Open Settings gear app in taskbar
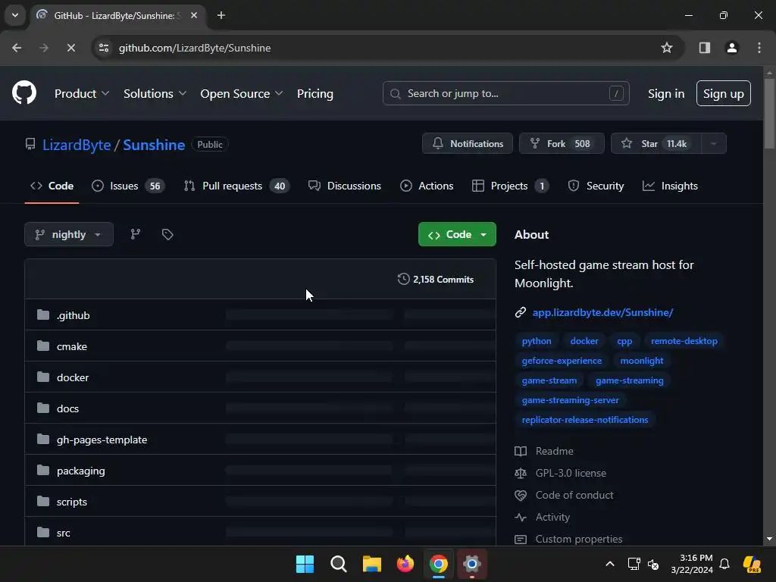The height and width of the screenshot is (582, 776). (x=471, y=564)
